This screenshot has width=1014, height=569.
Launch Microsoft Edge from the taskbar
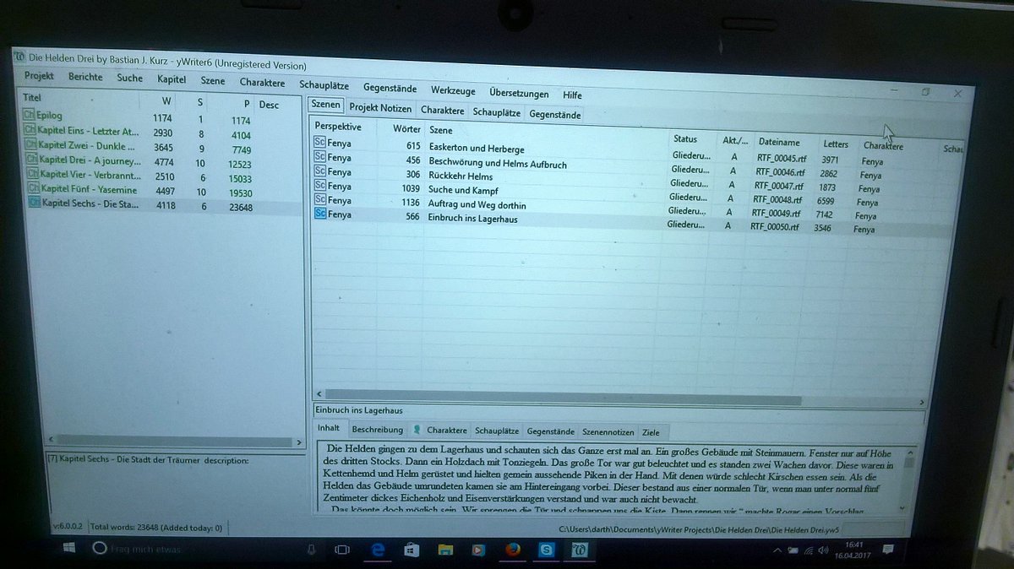tap(378, 550)
